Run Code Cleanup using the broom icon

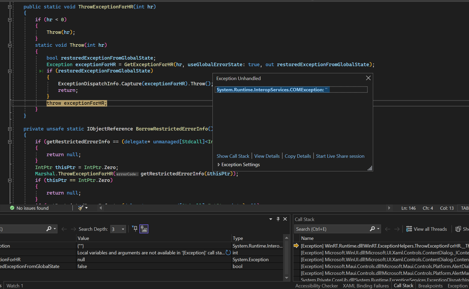(80, 208)
